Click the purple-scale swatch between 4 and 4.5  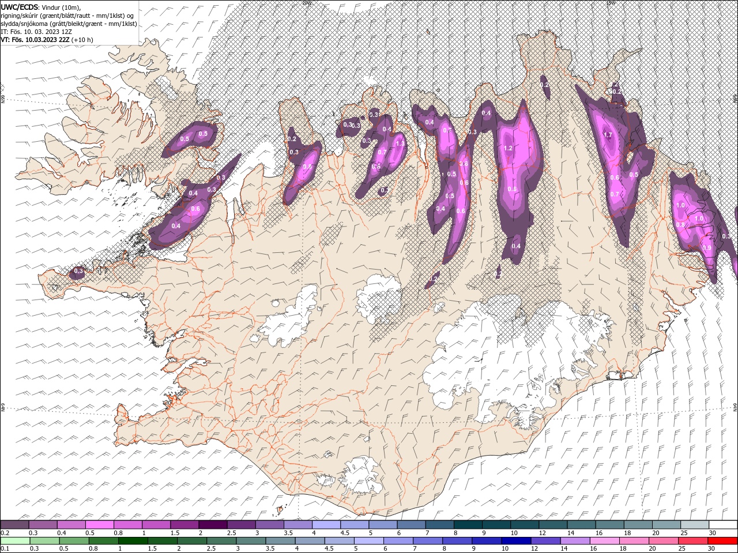pos(326,525)
